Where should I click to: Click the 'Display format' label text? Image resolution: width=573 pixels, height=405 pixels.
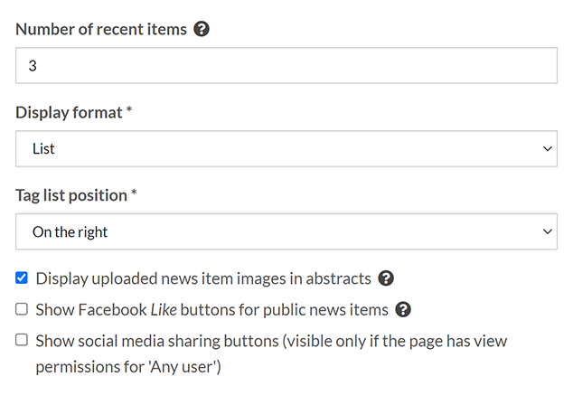click(70, 113)
